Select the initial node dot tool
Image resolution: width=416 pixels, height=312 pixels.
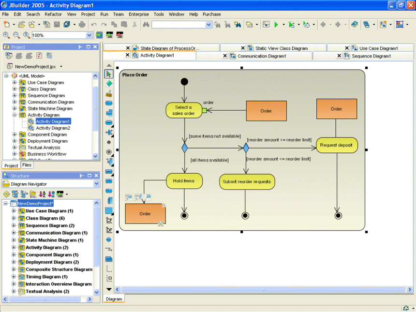[109, 142]
